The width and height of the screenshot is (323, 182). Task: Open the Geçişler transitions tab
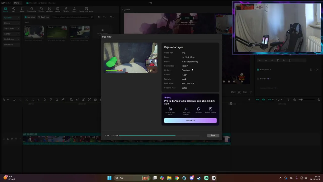click(x=49, y=10)
